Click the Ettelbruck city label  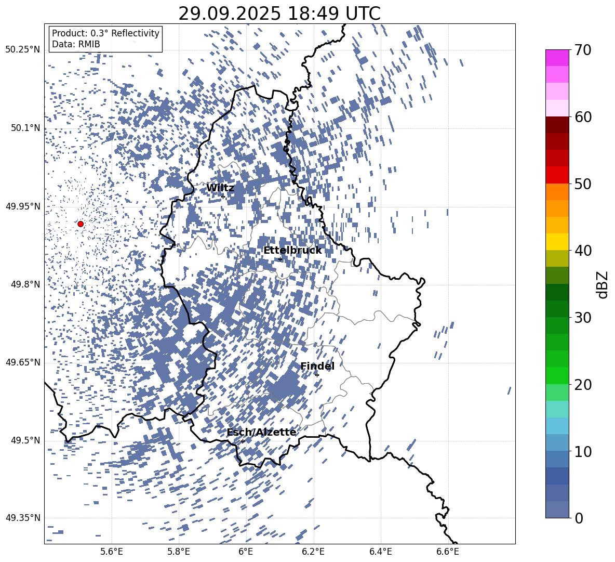pyautogui.click(x=292, y=250)
